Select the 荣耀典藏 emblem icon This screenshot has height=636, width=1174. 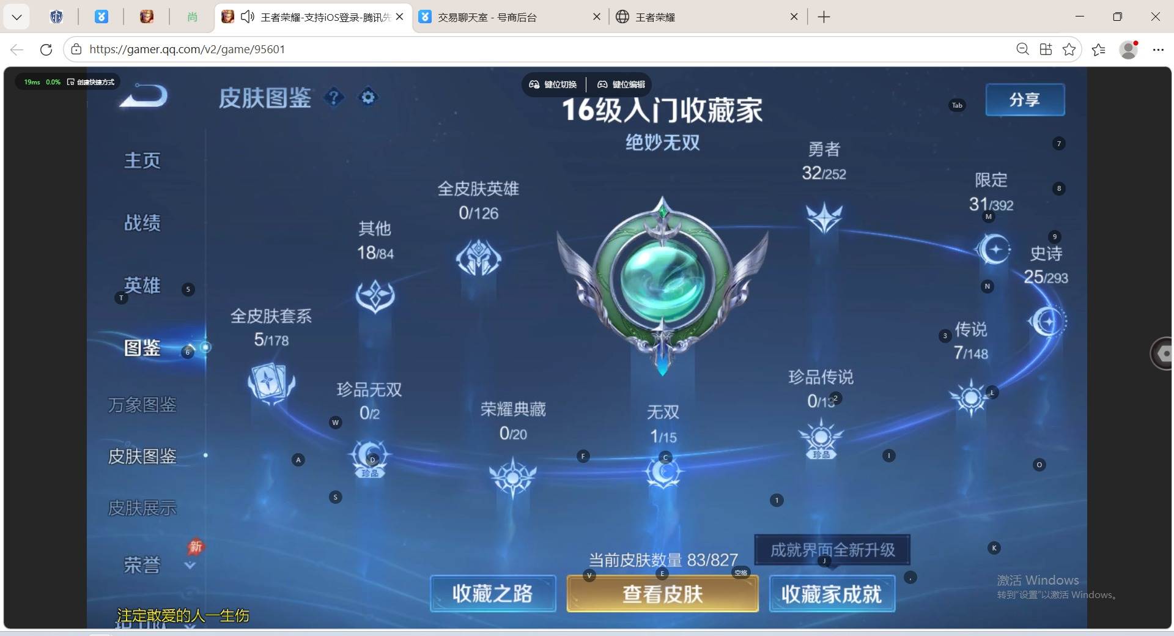click(x=512, y=477)
